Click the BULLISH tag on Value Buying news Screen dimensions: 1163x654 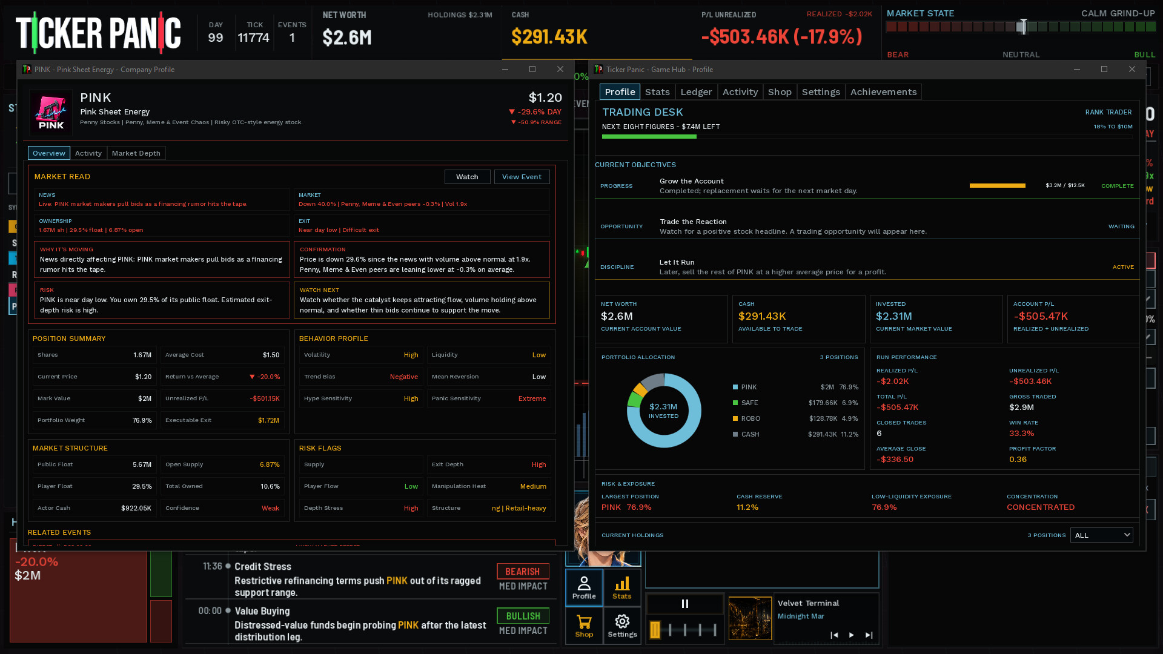click(523, 616)
